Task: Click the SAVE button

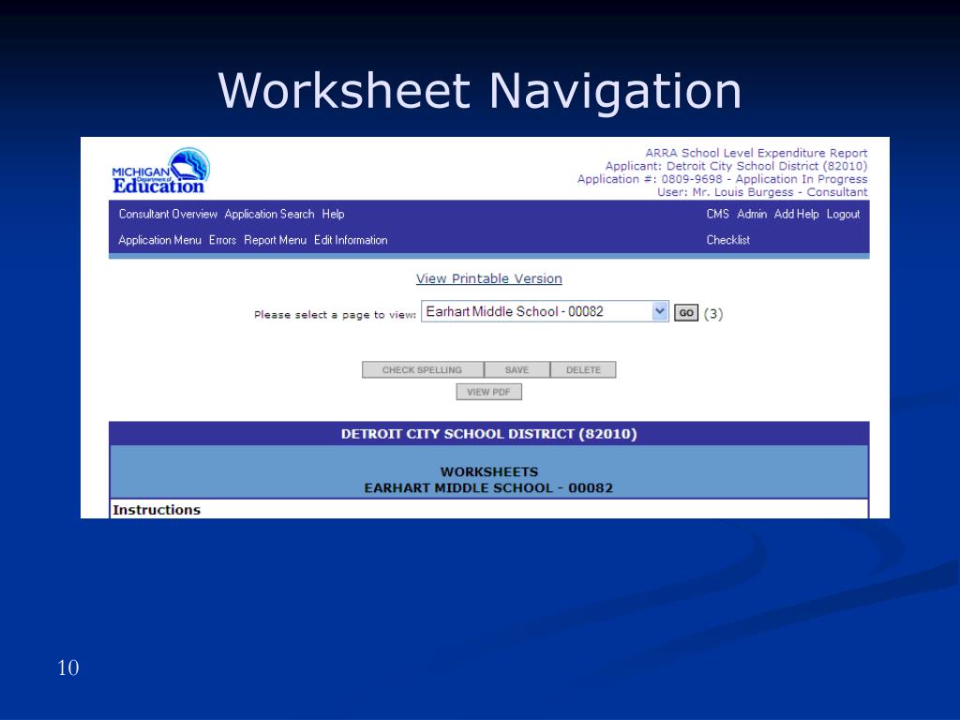Action: (517, 369)
